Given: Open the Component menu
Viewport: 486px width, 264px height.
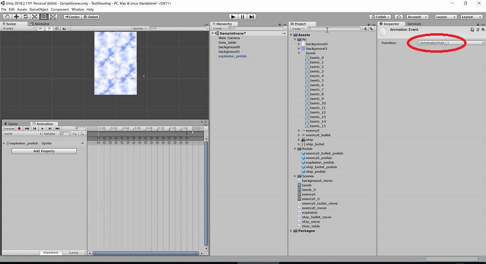Looking at the screenshot, I should click(x=60, y=9).
